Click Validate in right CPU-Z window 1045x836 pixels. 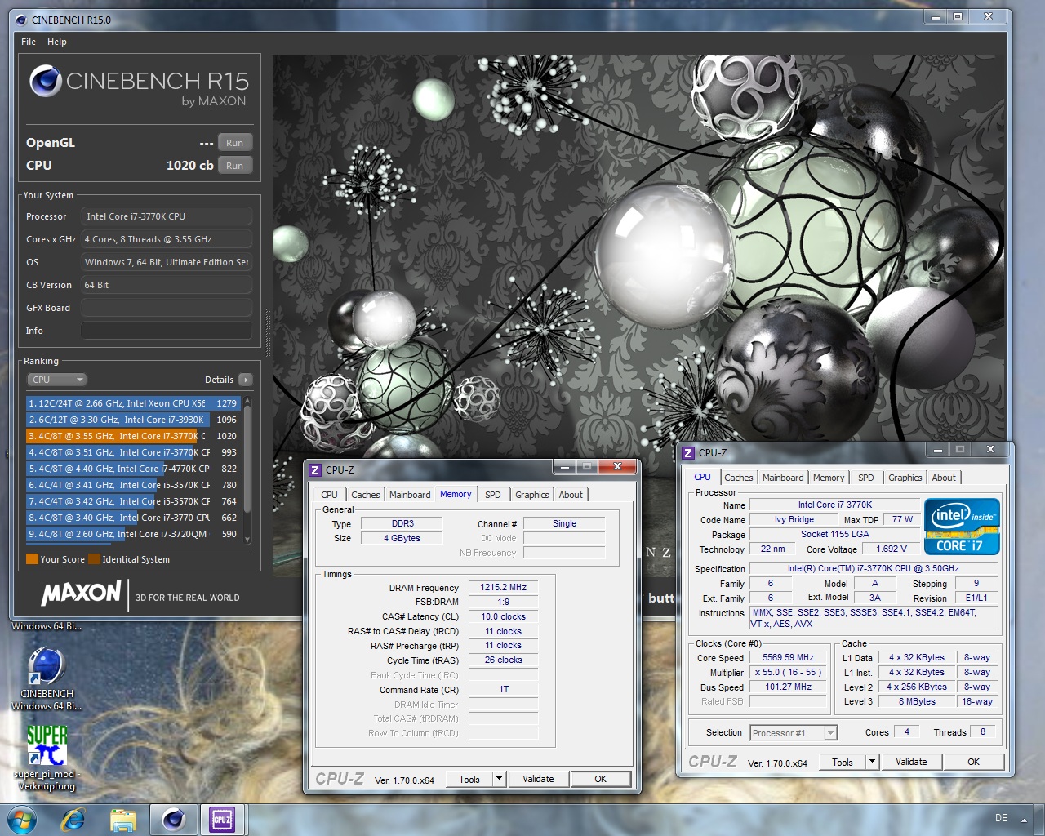[x=911, y=762]
